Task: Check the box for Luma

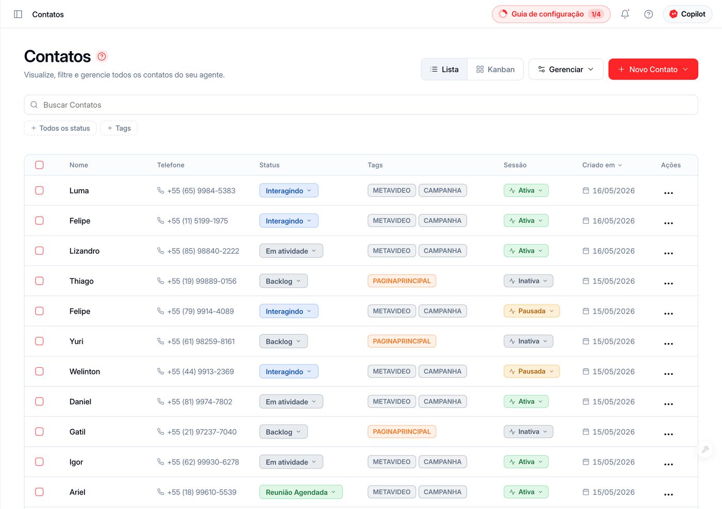Action: 39,190
